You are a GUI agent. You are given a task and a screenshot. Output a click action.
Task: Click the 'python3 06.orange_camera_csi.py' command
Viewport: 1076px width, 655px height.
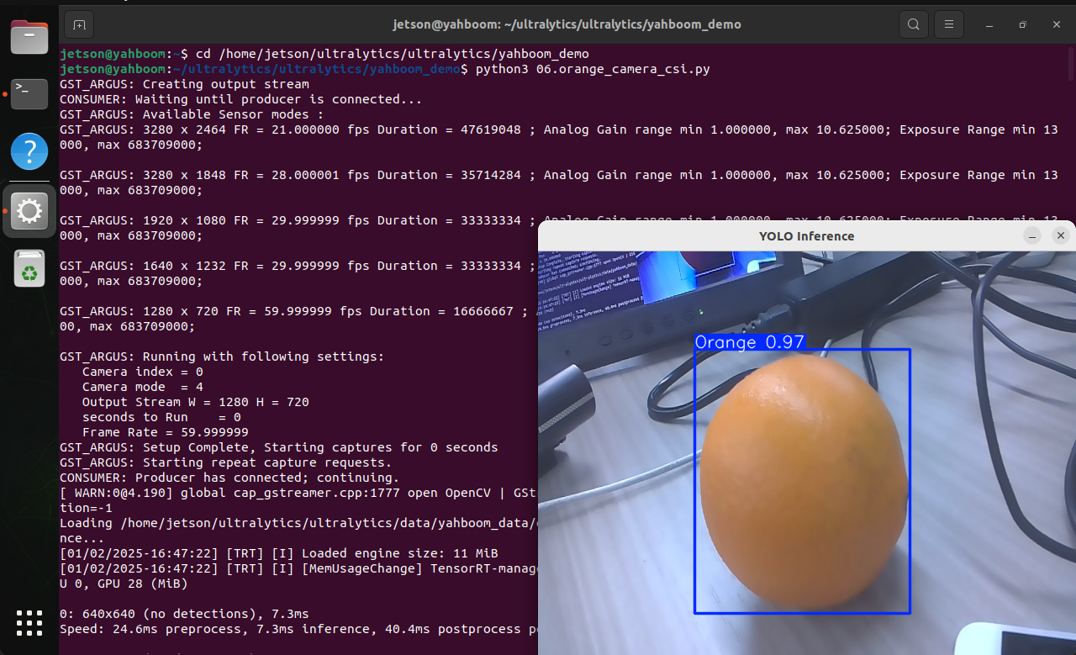(x=593, y=69)
